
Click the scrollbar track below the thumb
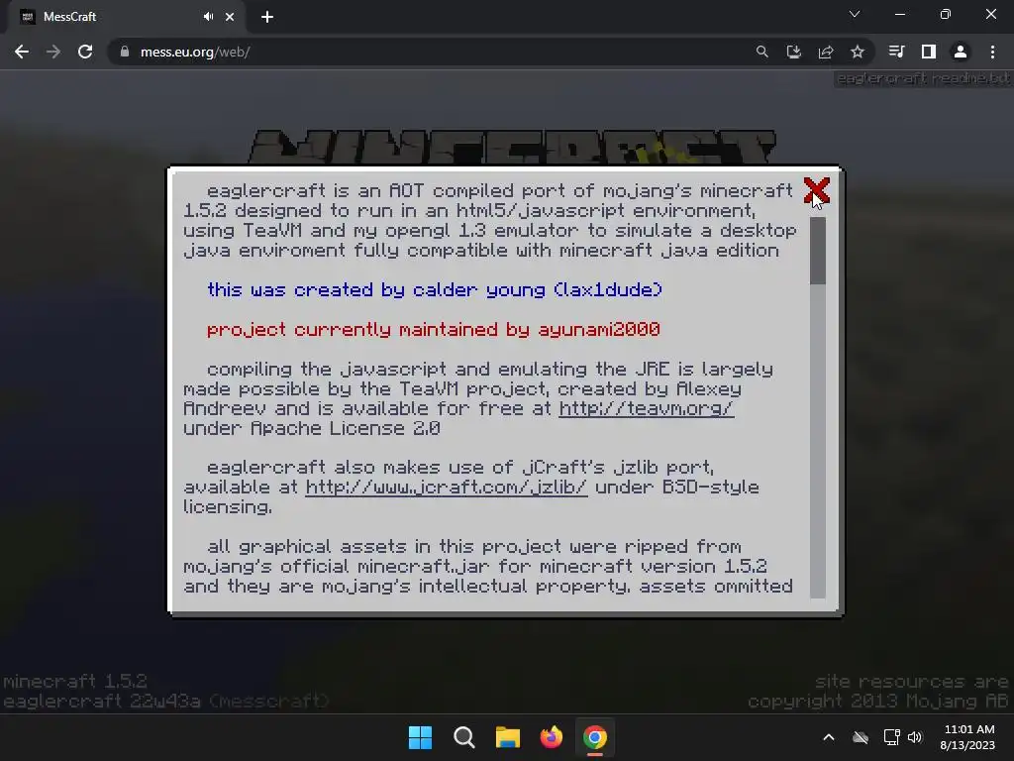point(817,440)
